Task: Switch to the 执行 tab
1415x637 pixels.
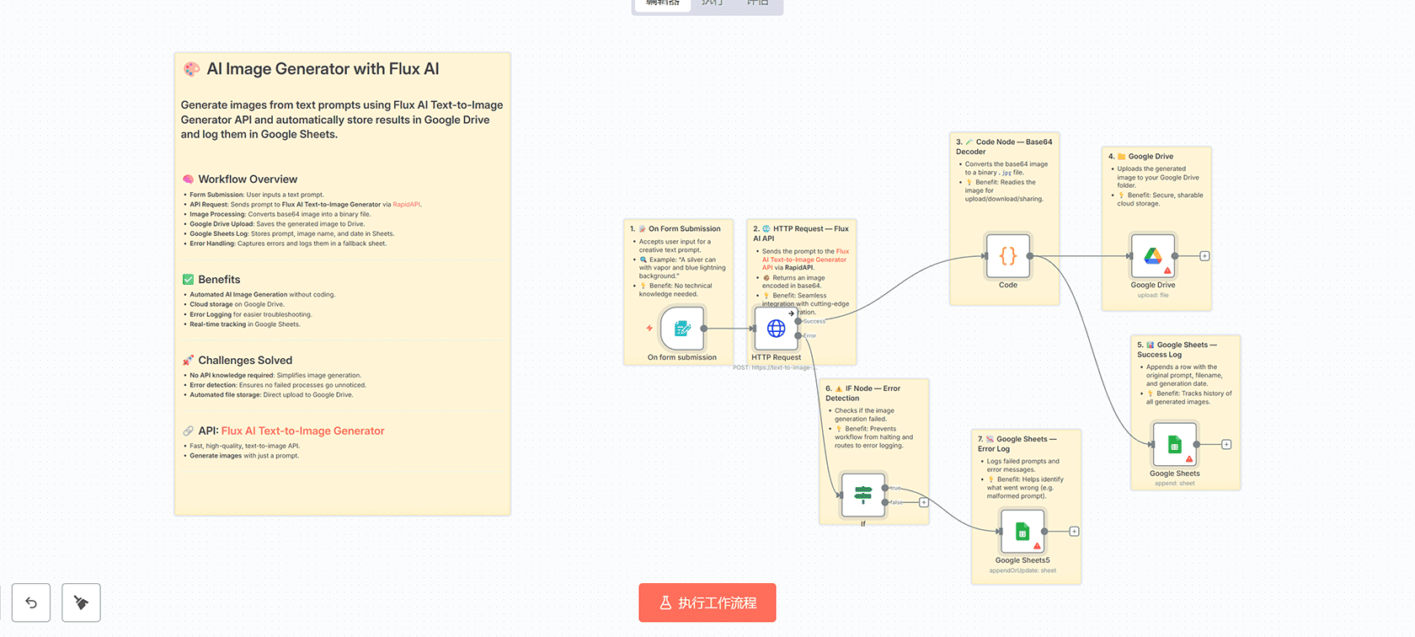Action: (713, 4)
